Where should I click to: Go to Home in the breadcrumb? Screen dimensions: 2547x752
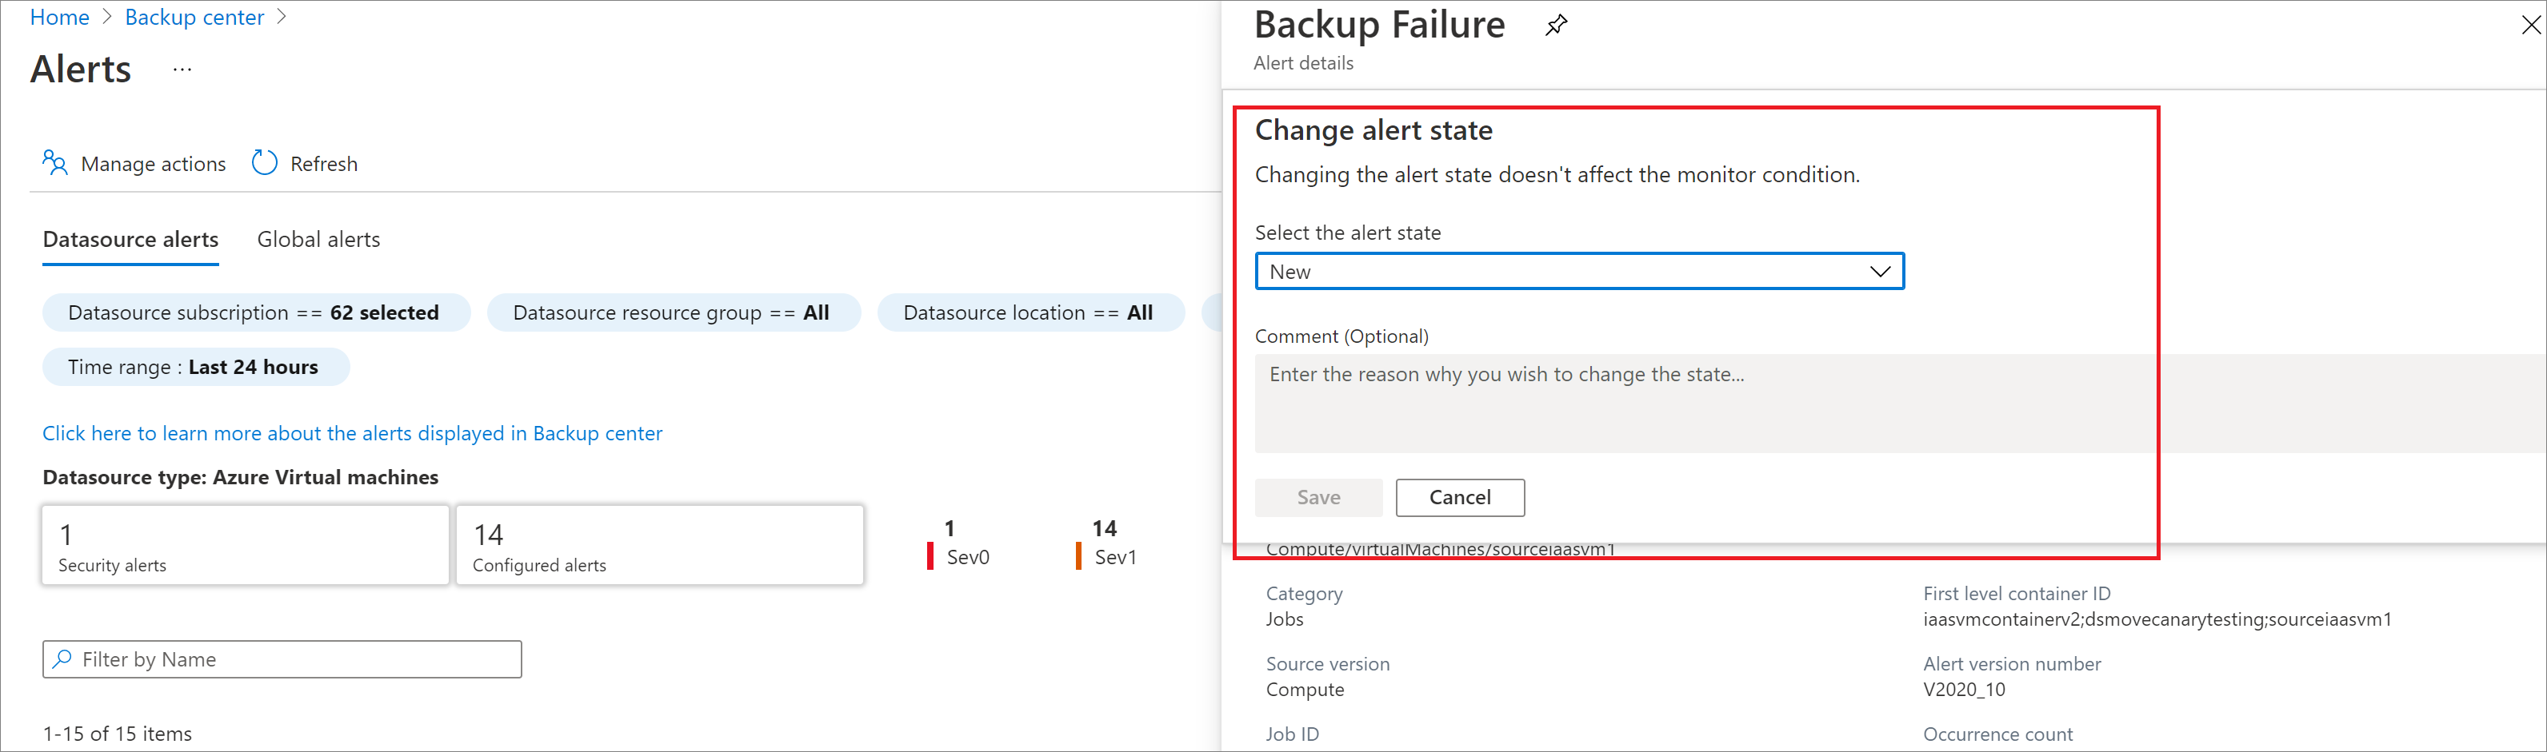59,18
